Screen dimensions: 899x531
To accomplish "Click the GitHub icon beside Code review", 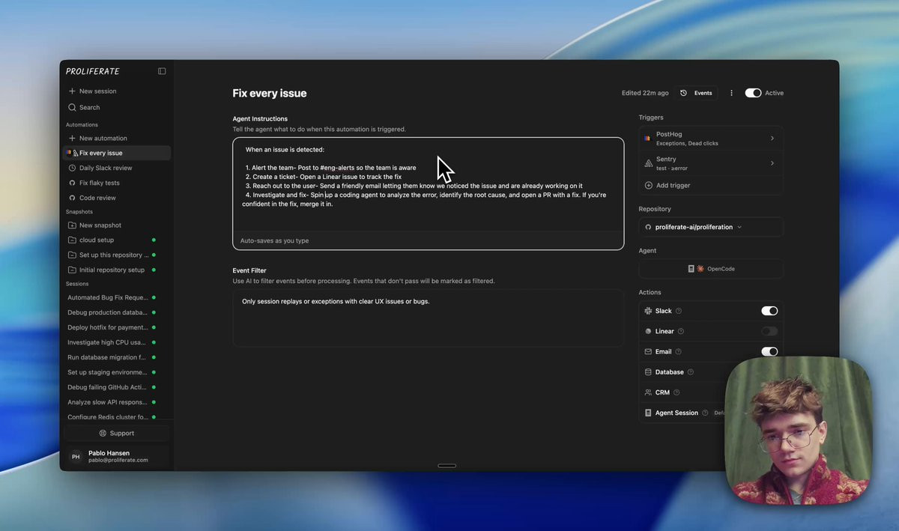I will pos(72,198).
